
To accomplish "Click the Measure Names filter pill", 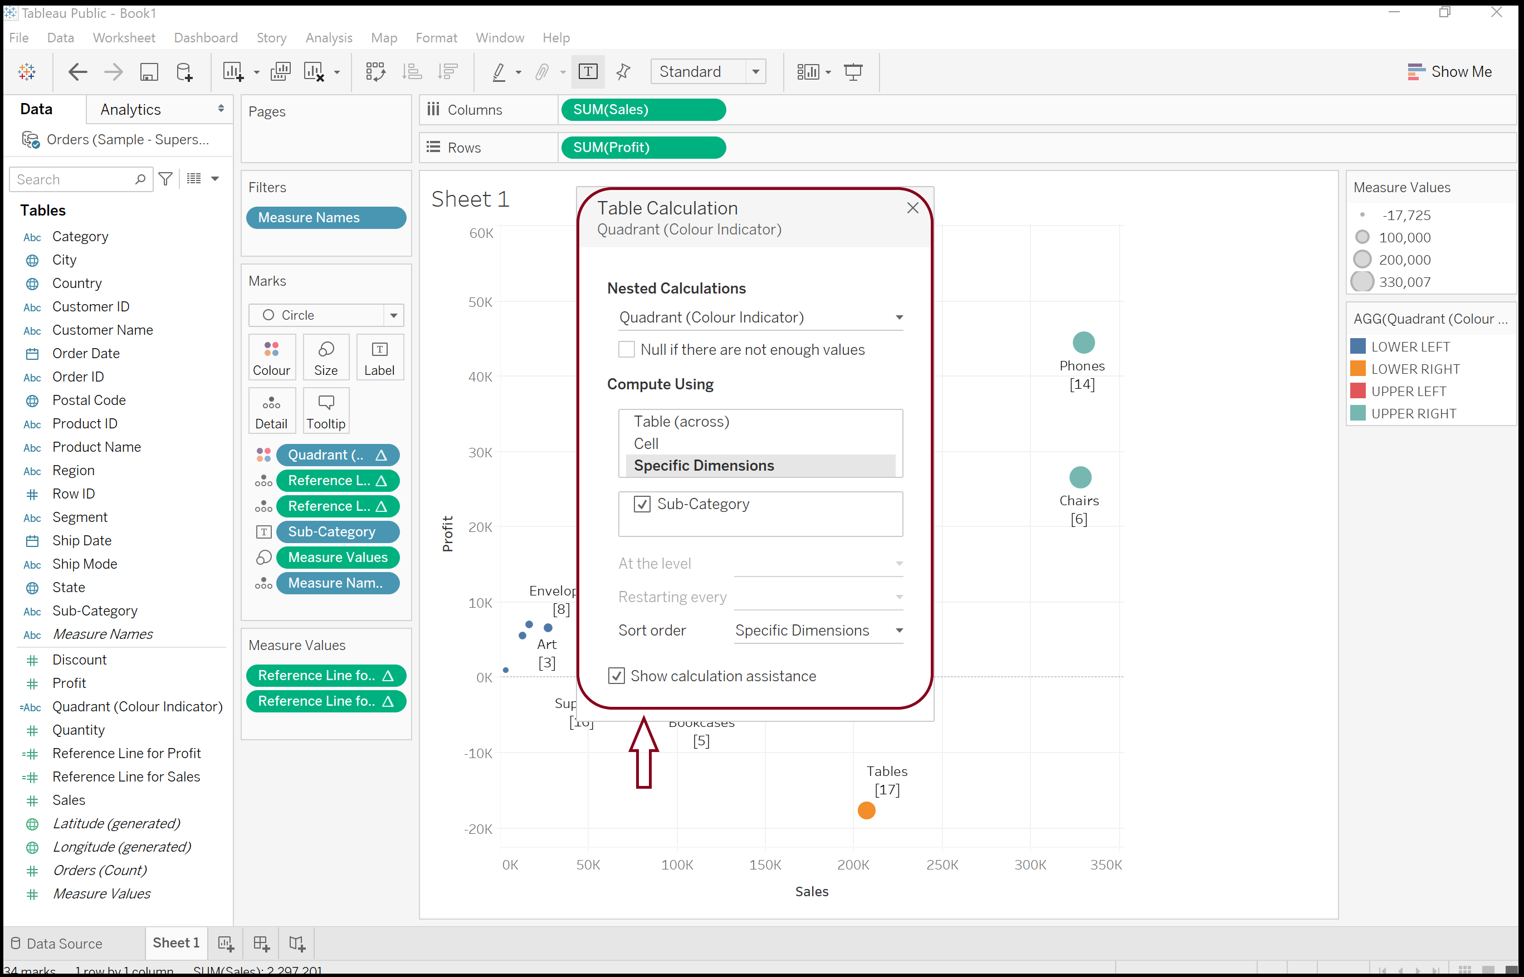I will [326, 218].
